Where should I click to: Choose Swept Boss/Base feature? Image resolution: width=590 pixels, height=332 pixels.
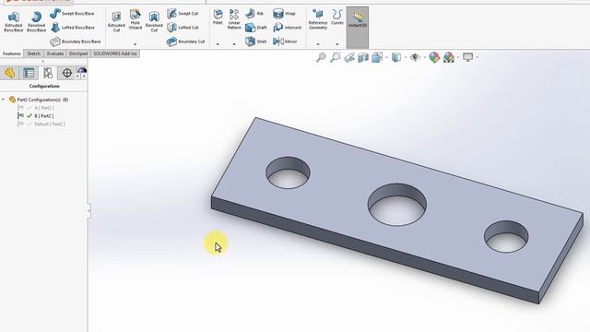pos(72,14)
